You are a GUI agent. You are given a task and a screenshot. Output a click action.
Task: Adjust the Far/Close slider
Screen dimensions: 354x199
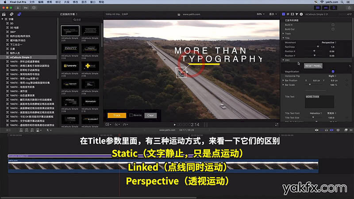click(x=318, y=47)
